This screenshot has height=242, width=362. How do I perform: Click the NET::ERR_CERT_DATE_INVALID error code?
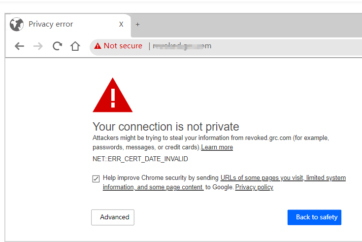click(x=140, y=159)
